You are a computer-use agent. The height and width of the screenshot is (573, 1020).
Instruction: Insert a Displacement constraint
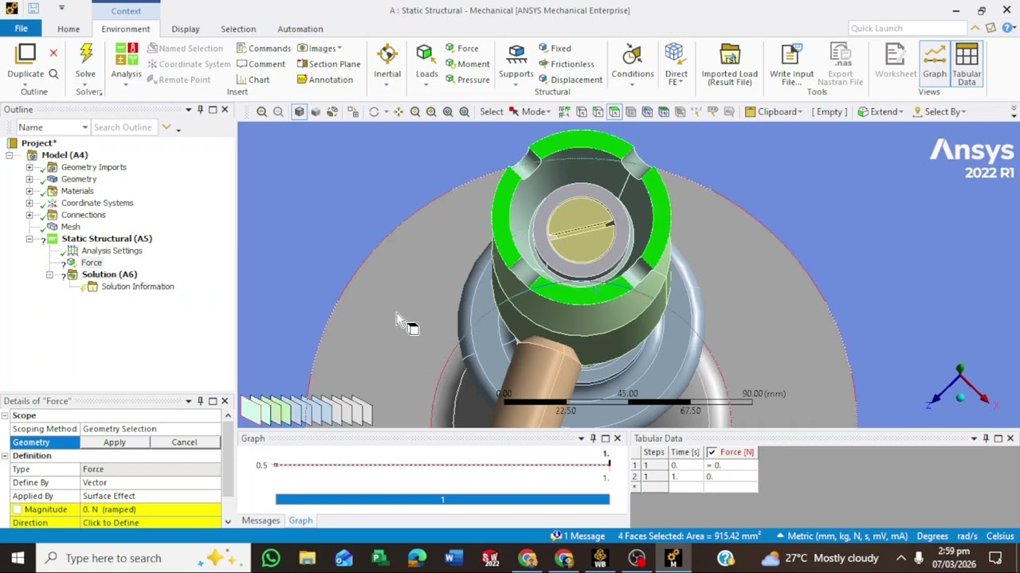click(570, 80)
